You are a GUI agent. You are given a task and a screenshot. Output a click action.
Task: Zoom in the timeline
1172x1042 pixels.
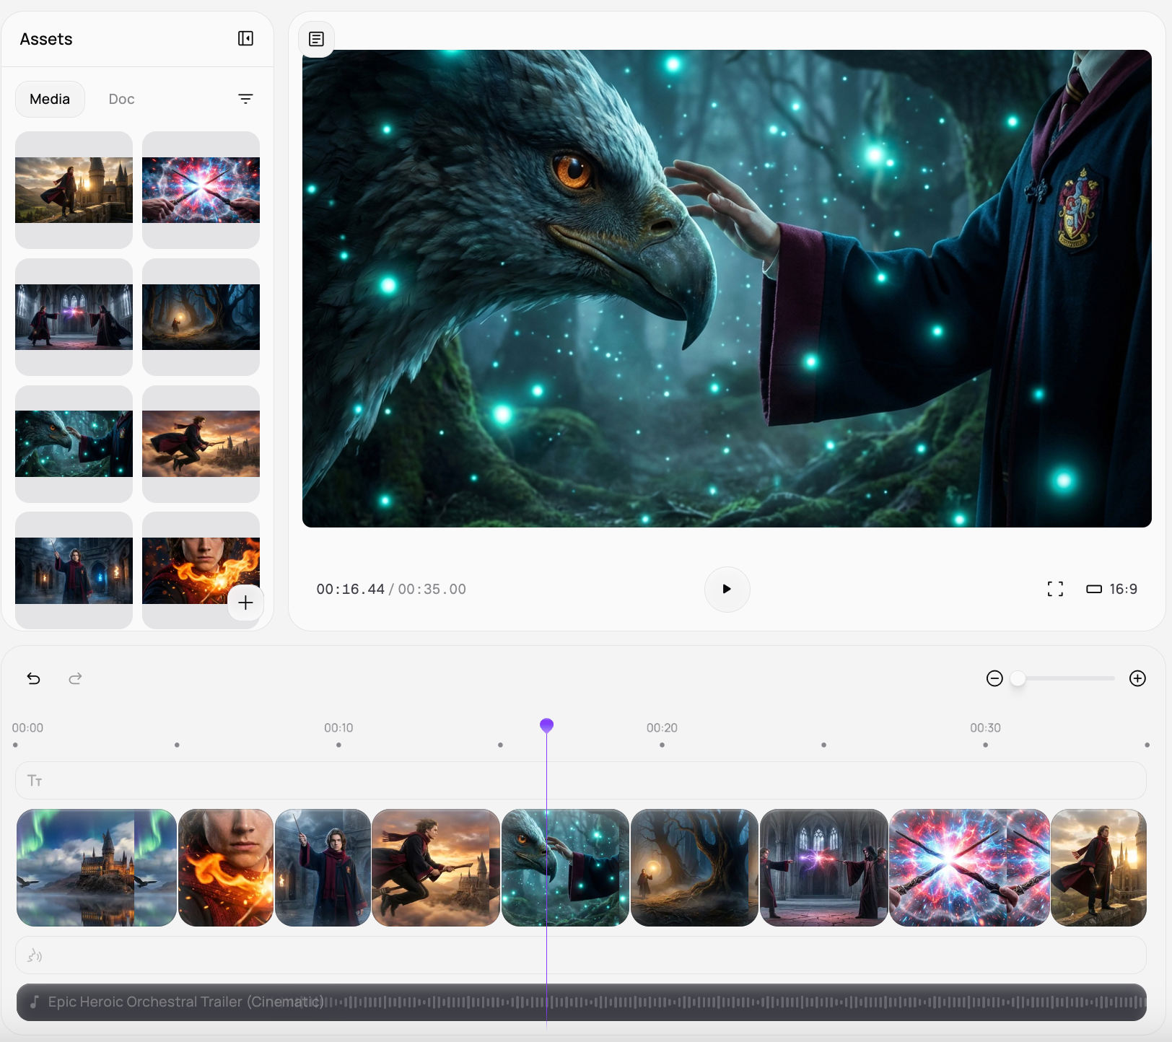pos(1137,678)
